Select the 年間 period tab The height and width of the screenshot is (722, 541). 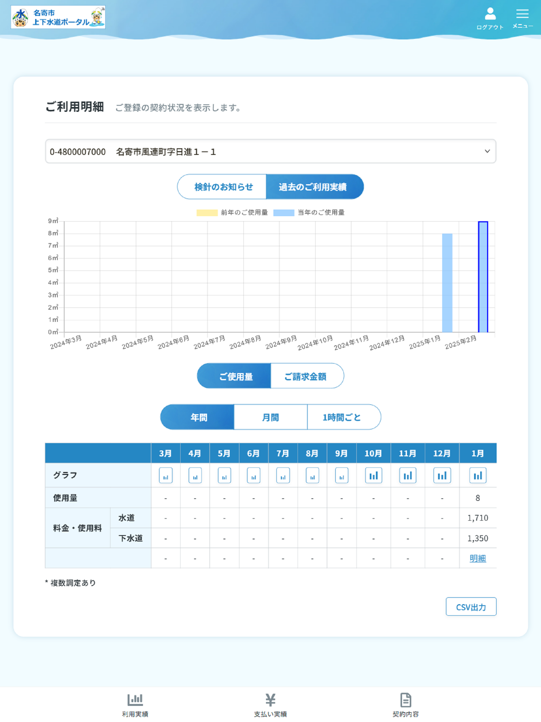pyautogui.click(x=197, y=417)
